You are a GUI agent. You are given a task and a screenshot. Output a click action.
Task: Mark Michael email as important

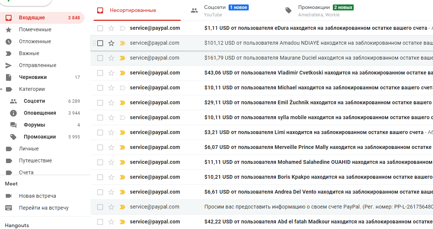click(x=122, y=88)
